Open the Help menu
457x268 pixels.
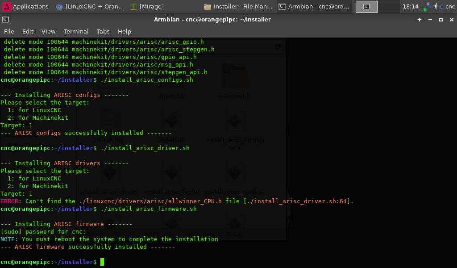125,31
